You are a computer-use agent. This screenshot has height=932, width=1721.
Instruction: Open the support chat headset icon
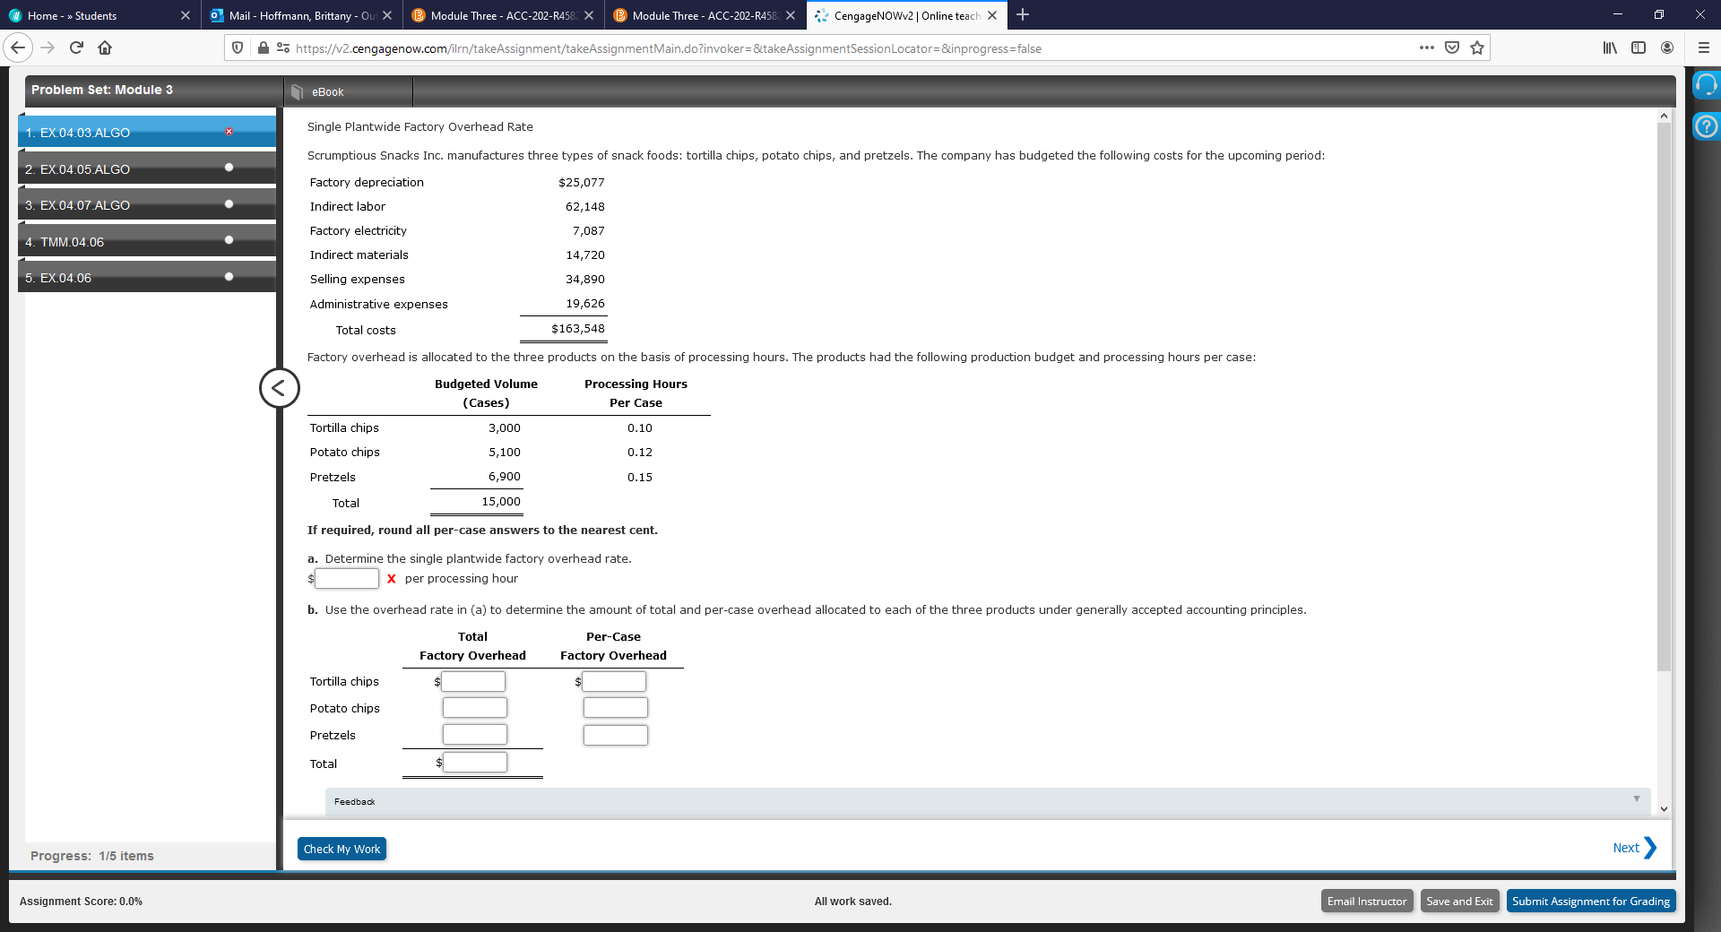(1706, 85)
